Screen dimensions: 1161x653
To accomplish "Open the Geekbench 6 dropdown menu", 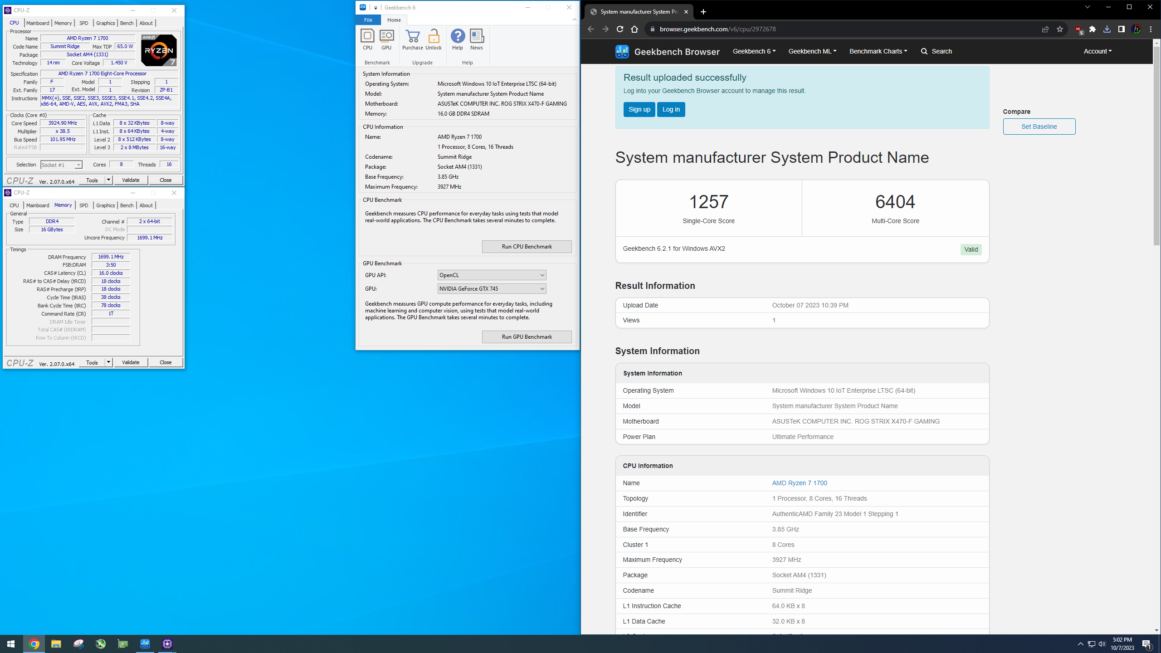I will tap(754, 51).
